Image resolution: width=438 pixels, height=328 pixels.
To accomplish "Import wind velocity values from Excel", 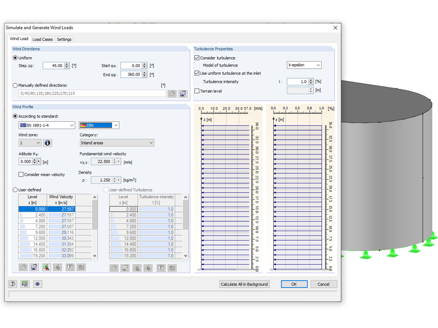I will [x=57, y=267].
